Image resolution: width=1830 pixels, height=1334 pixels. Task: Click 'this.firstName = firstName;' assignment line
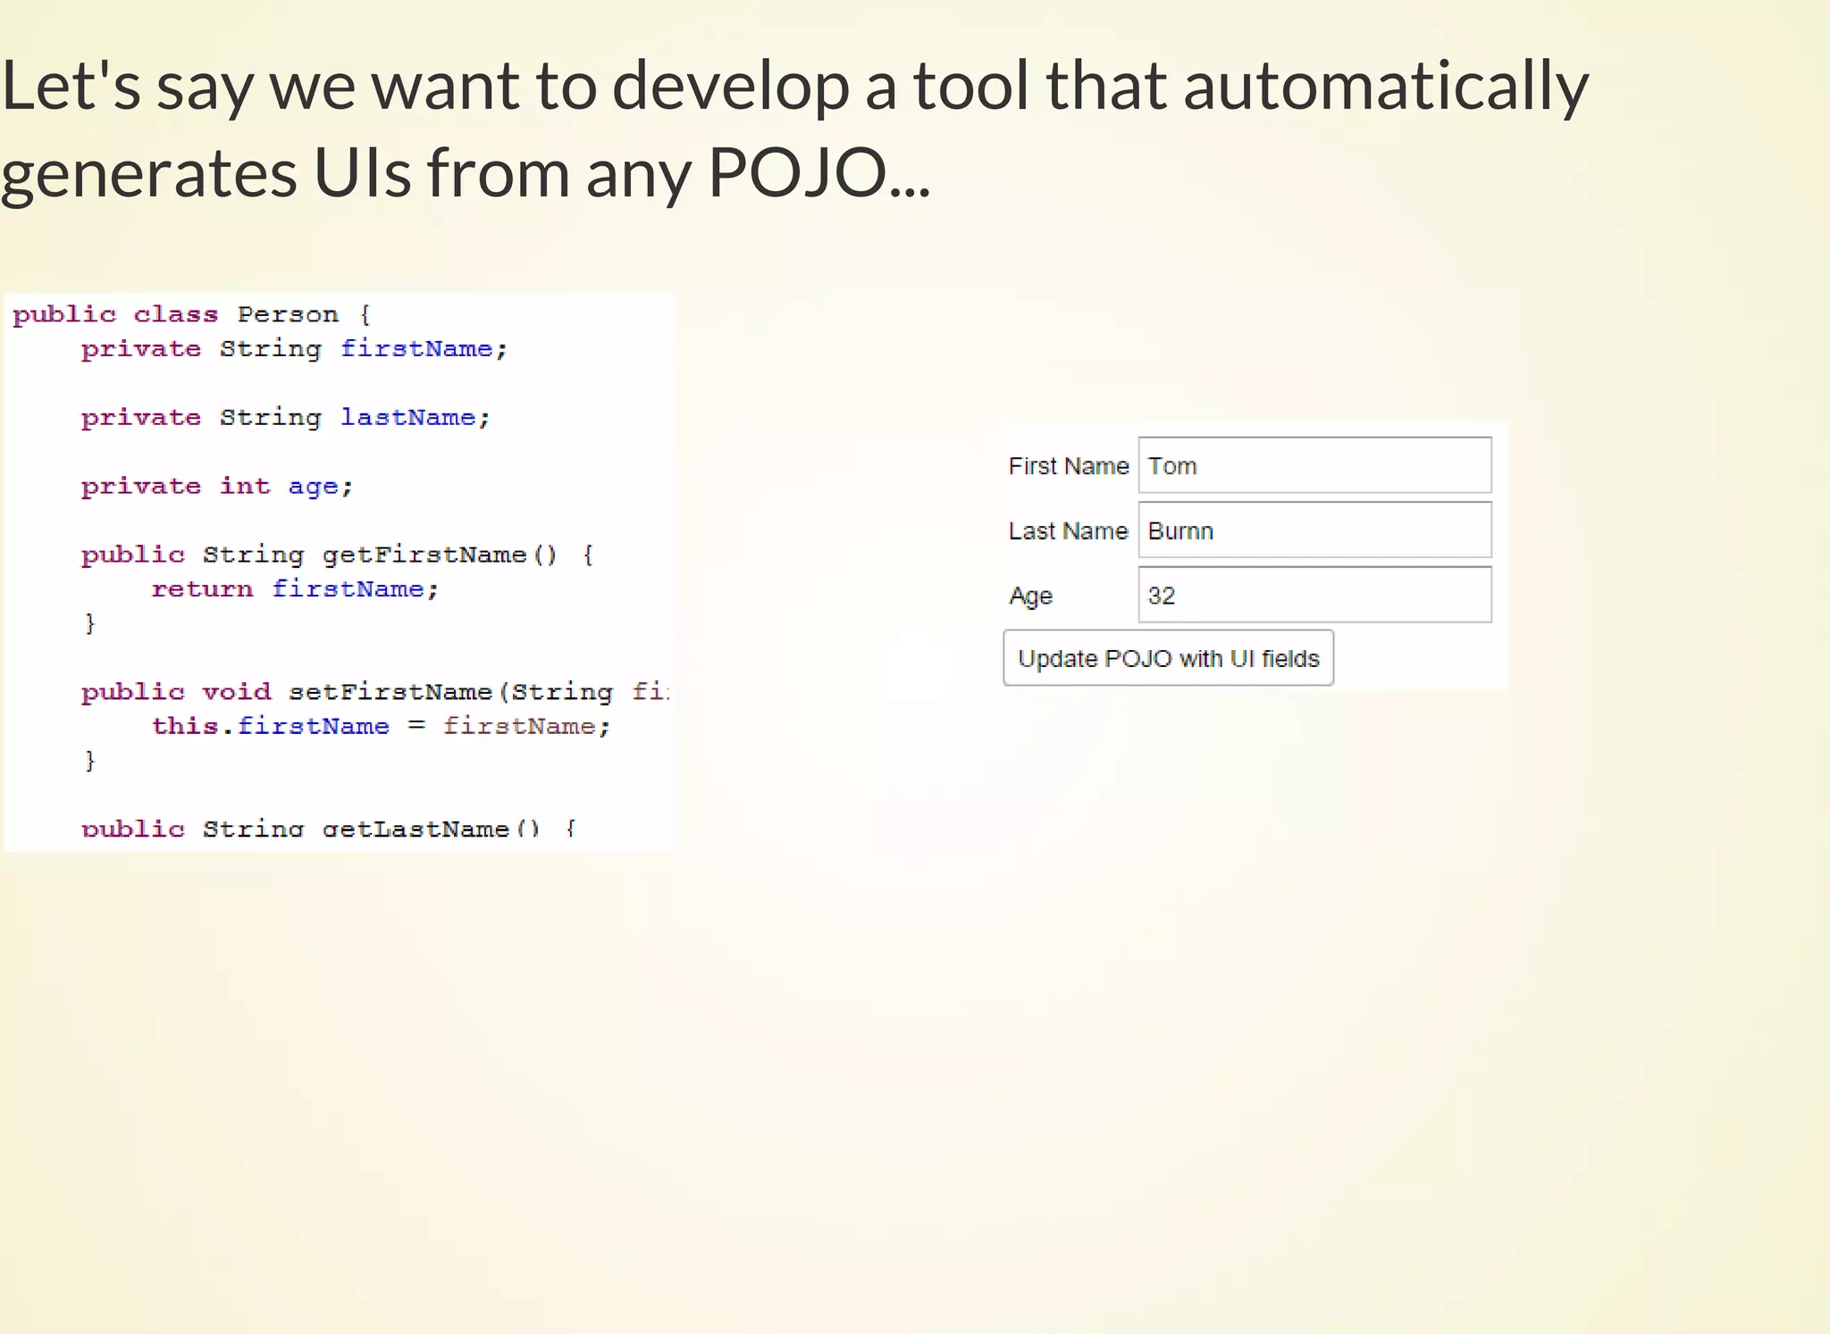(380, 726)
